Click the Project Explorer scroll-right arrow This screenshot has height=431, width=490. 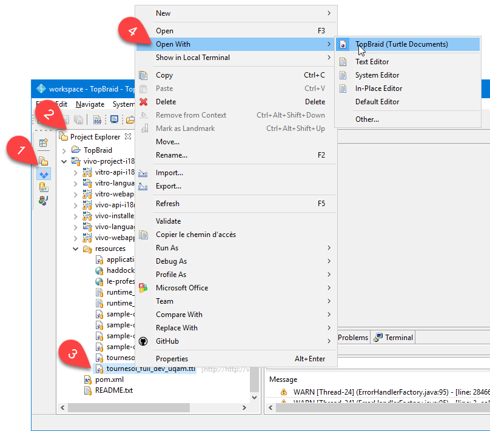[x=244, y=407]
